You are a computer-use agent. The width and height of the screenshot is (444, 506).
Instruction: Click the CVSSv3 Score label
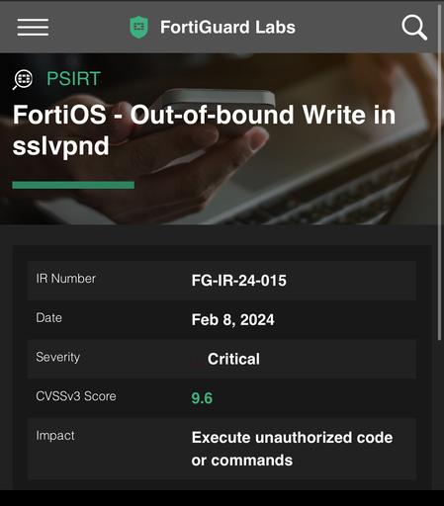click(76, 396)
